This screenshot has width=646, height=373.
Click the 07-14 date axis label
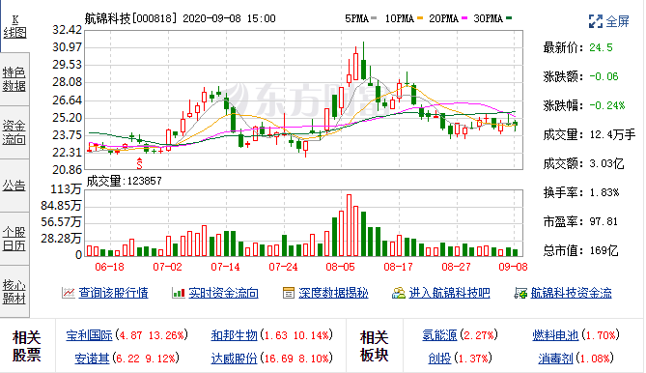[225, 267]
